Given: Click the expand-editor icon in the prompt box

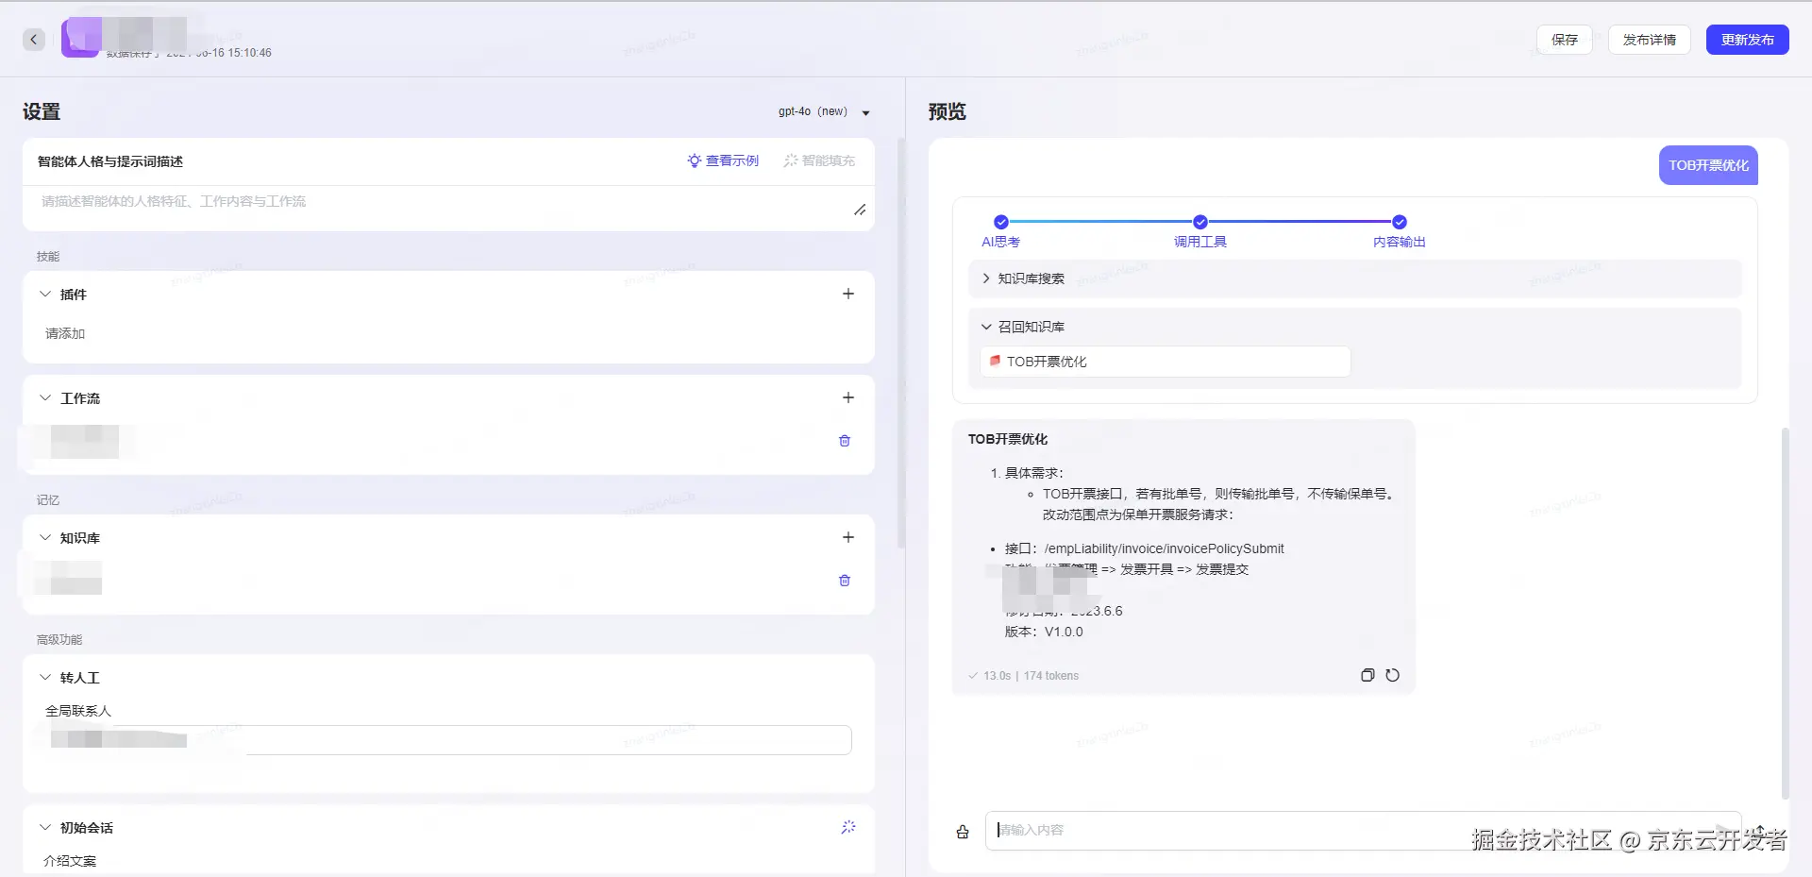Looking at the screenshot, I should coord(860,210).
